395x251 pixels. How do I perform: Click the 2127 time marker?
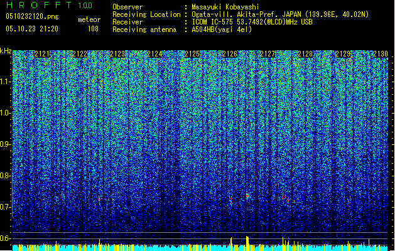pyautogui.click(x=268, y=54)
